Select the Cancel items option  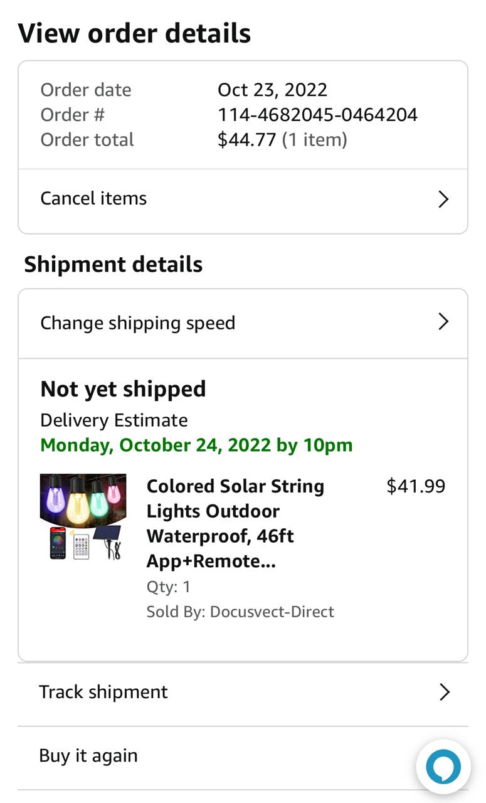point(93,199)
